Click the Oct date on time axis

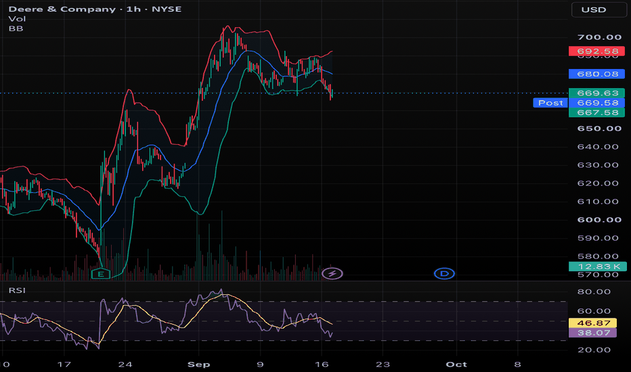(456, 365)
